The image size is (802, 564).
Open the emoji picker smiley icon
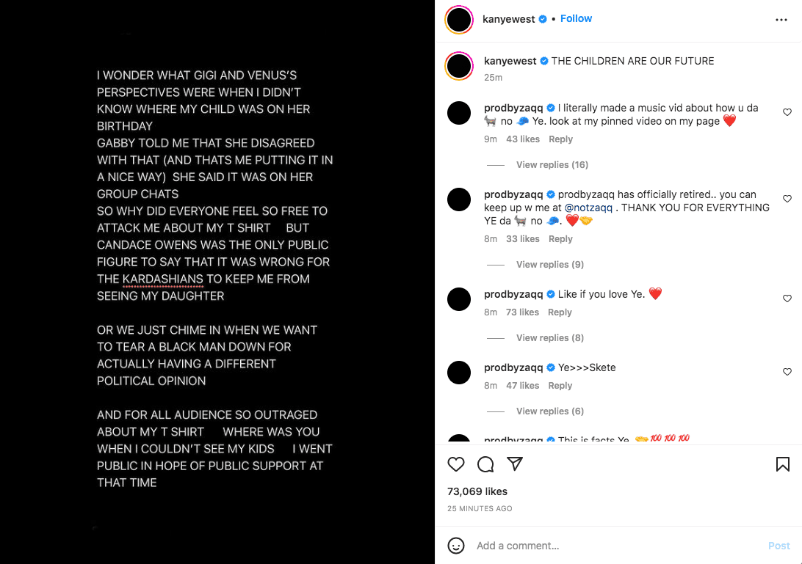coord(456,546)
